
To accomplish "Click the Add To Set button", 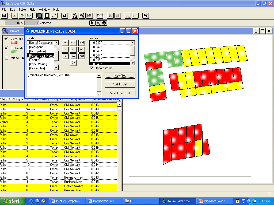I will (x=120, y=84).
